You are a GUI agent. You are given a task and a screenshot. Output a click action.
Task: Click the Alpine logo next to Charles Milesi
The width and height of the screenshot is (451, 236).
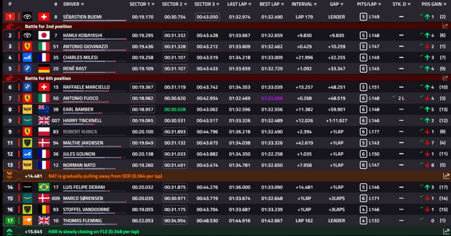(x=27, y=58)
